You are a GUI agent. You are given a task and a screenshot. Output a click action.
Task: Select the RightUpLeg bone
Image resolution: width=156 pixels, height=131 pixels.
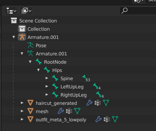[74, 95]
